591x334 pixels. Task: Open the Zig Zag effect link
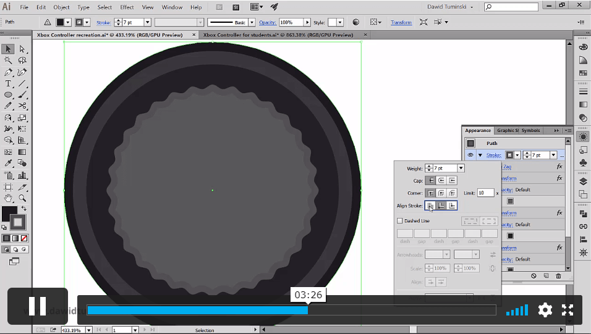click(x=507, y=167)
